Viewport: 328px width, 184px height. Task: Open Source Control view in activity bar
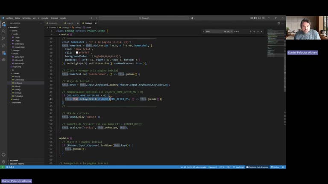(x=3, y=38)
